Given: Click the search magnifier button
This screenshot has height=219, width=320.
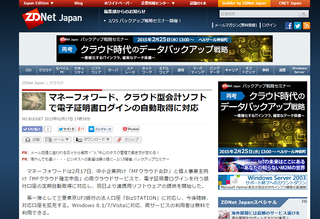Looking at the screenshot, I should click(303, 14).
